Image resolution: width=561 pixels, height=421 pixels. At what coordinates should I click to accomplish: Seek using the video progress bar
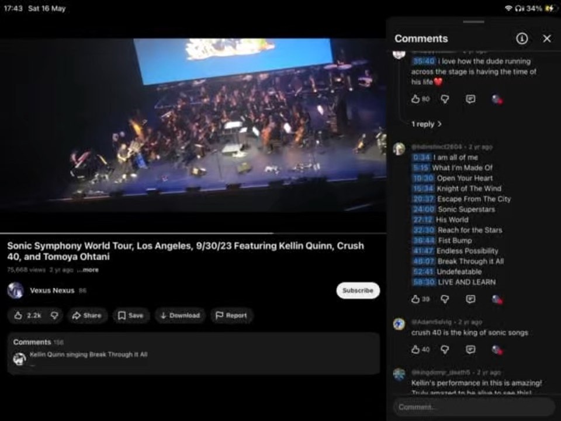(193, 233)
